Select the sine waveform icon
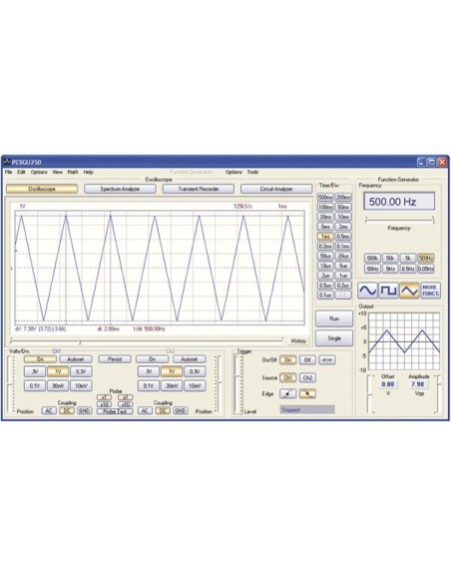The width and height of the screenshot is (451, 583). pyautogui.click(x=367, y=291)
